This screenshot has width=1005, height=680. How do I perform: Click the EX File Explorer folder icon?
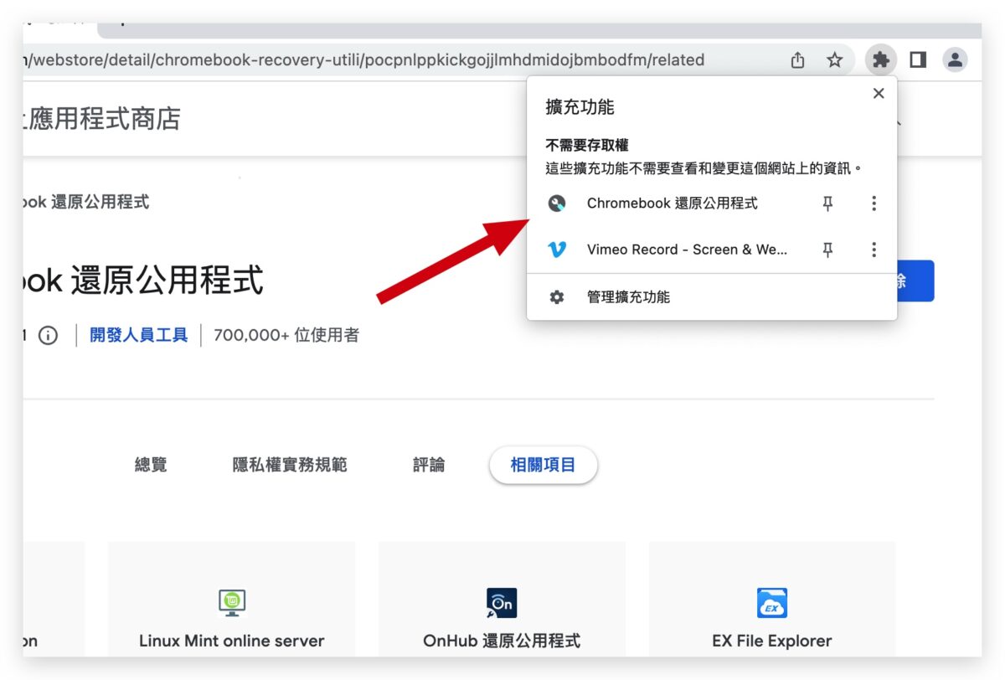[x=772, y=603]
